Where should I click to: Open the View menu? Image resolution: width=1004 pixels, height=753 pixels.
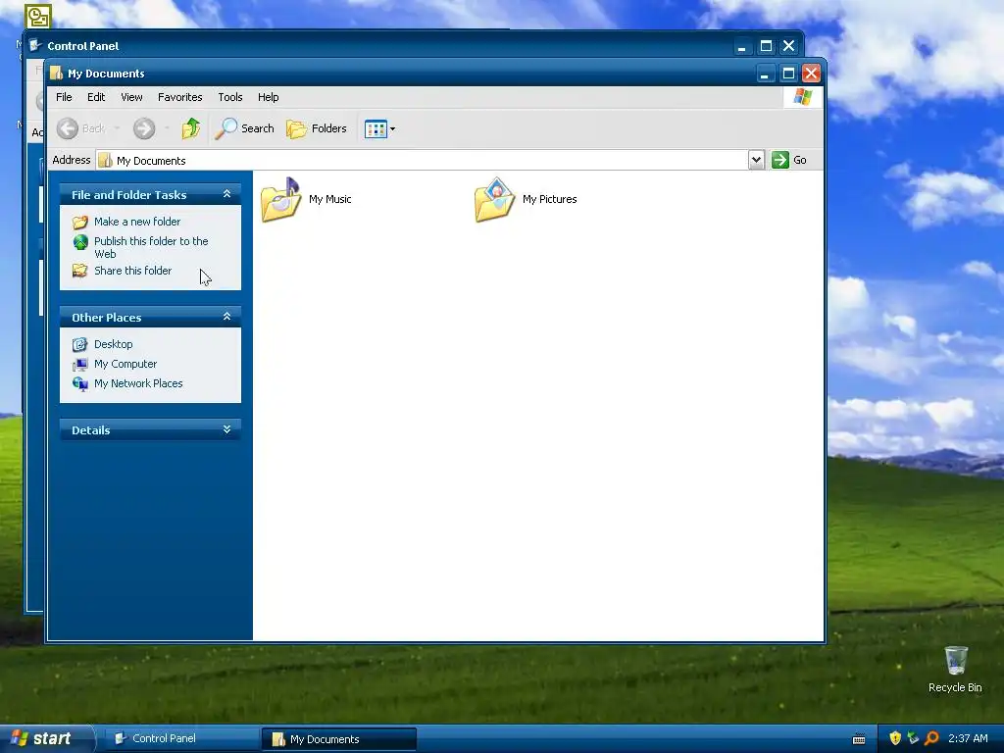[132, 97]
